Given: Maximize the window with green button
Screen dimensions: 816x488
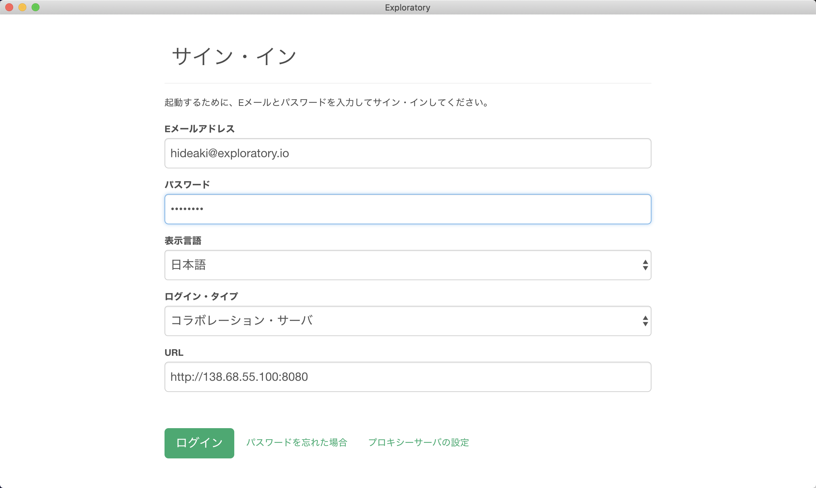Looking at the screenshot, I should (36, 7).
